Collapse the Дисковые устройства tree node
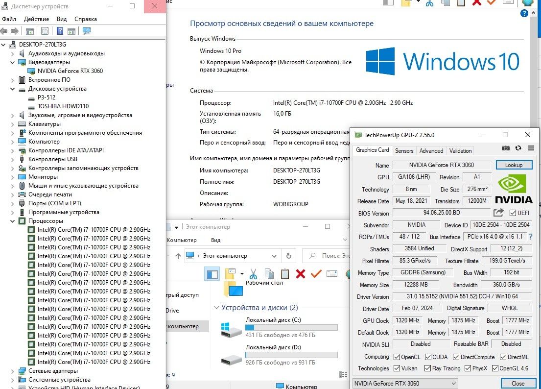This screenshot has width=541, height=389. pyautogui.click(x=12, y=89)
